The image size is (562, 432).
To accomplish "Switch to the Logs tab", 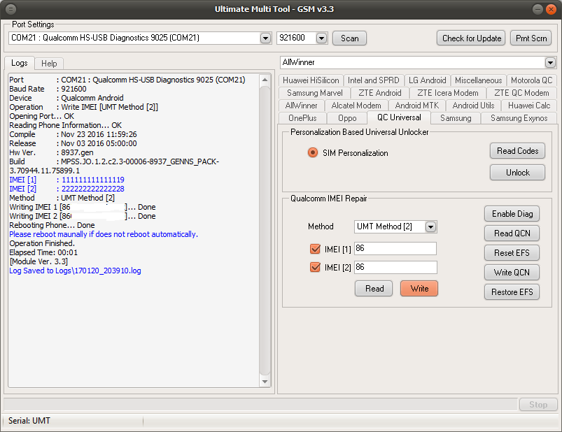I will coord(20,63).
